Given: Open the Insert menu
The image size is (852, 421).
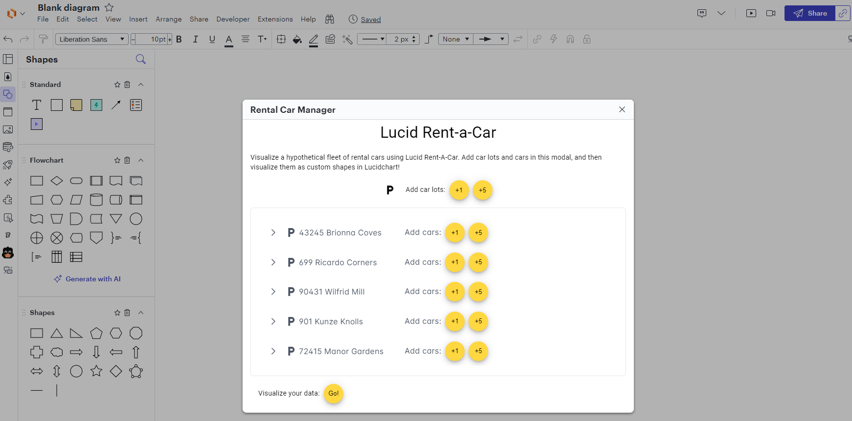Looking at the screenshot, I should click(138, 19).
